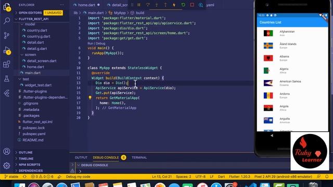Tap the emulator back navigation button
The height and width of the screenshot is (187, 333).
coord(272,136)
